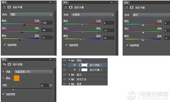Open the 色调 dropdown showing 高光

tap(151, 15)
